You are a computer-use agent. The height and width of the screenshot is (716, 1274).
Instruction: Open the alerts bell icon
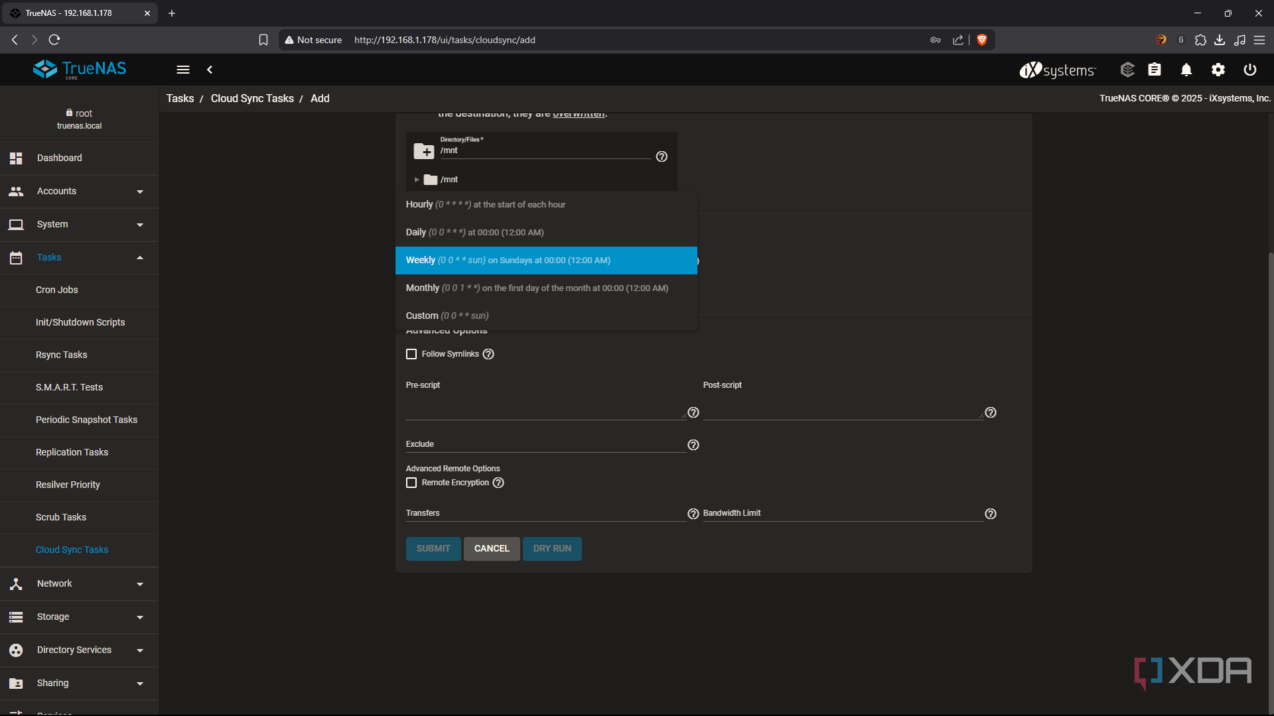[x=1186, y=70]
